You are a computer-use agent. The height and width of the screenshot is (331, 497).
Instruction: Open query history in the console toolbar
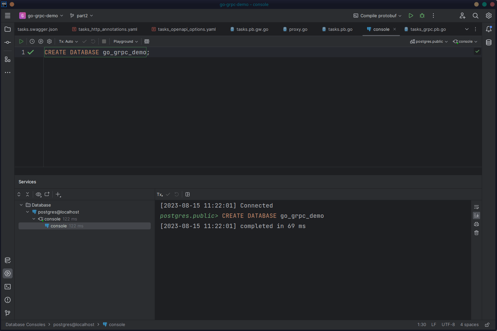(32, 41)
